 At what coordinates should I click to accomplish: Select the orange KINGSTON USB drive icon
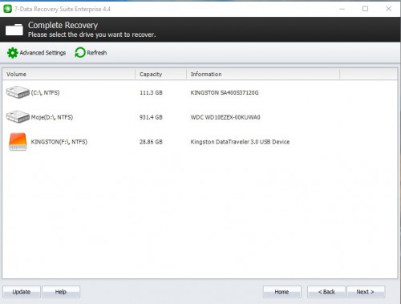point(18,142)
